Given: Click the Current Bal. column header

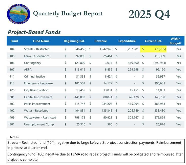Looking at the screenshot, I should click(153, 41).
